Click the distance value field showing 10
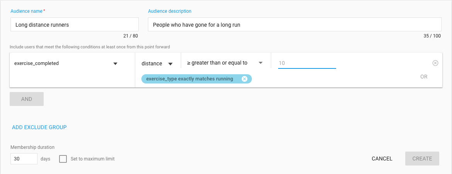Screen dimensions: 452x174 (x=307, y=63)
